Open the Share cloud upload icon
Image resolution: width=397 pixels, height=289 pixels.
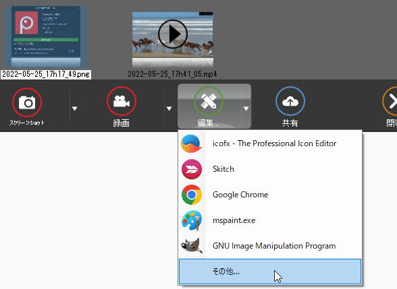click(290, 101)
